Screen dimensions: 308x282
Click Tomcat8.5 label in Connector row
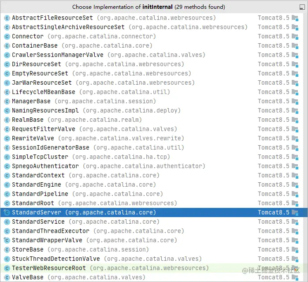[x=274, y=36]
